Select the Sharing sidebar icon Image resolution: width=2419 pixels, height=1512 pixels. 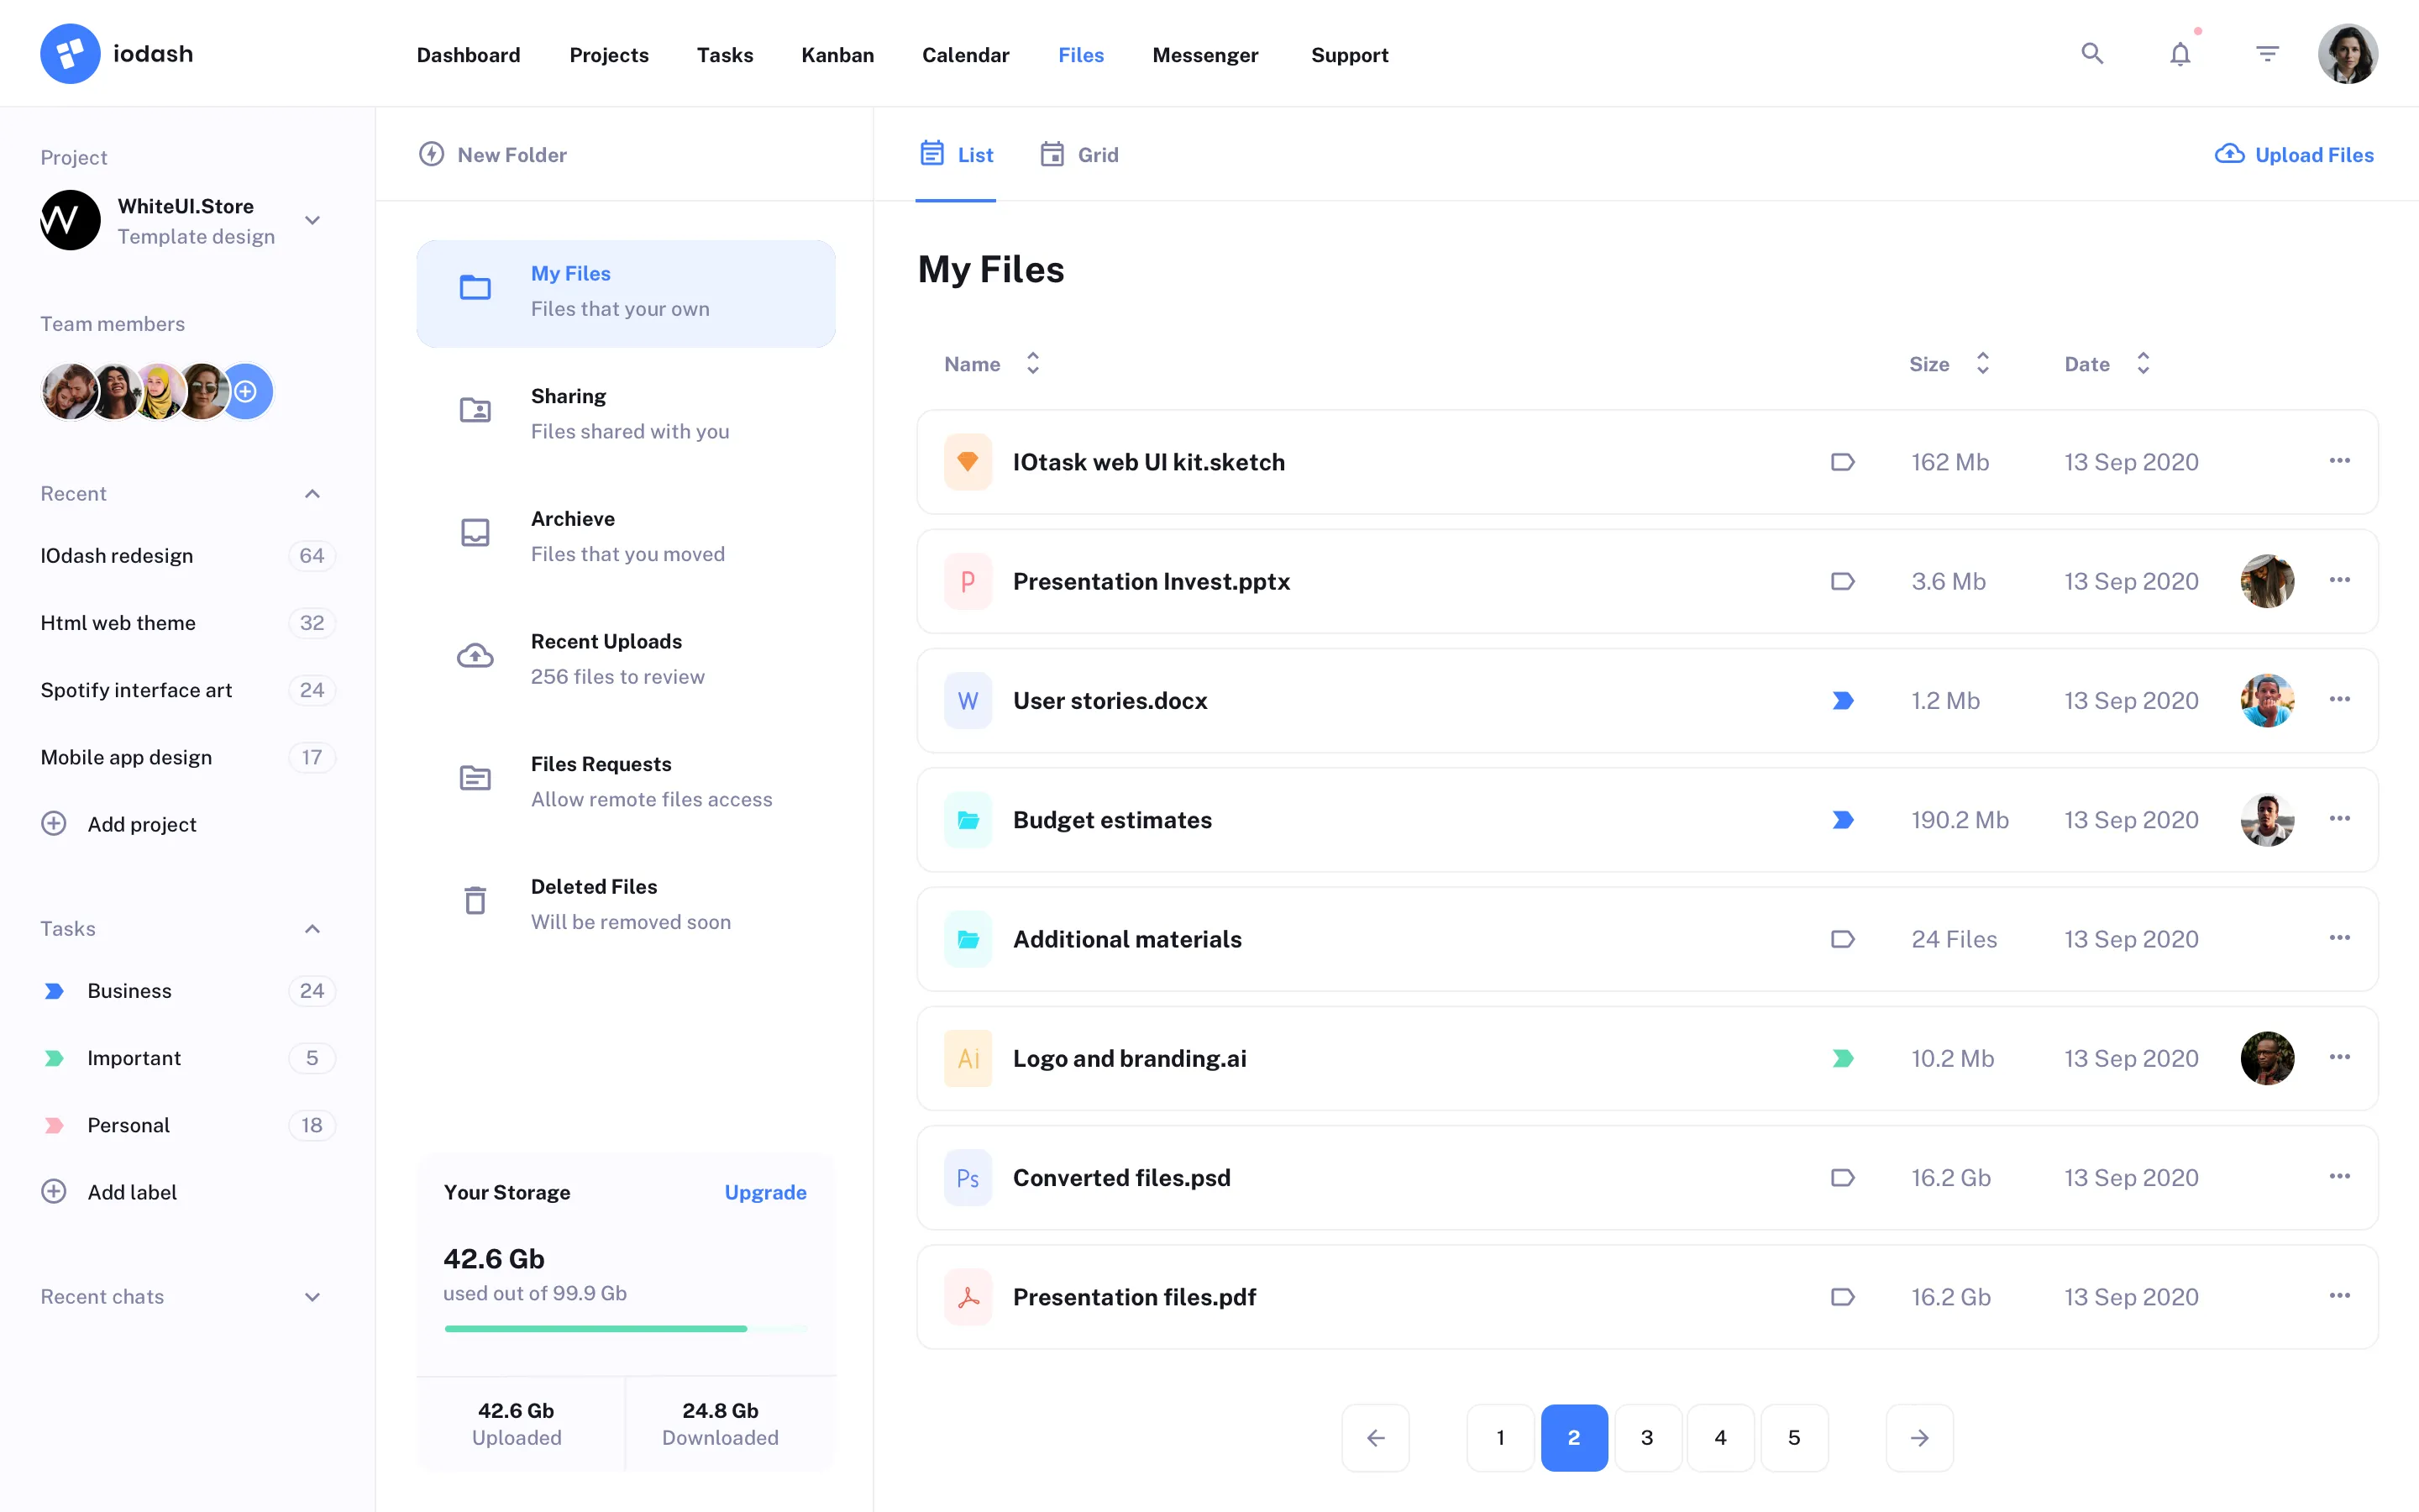click(475, 410)
